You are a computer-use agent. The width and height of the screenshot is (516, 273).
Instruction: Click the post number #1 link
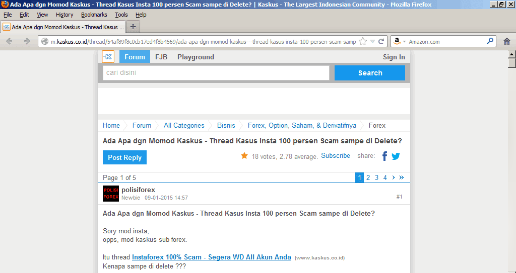[399, 197]
